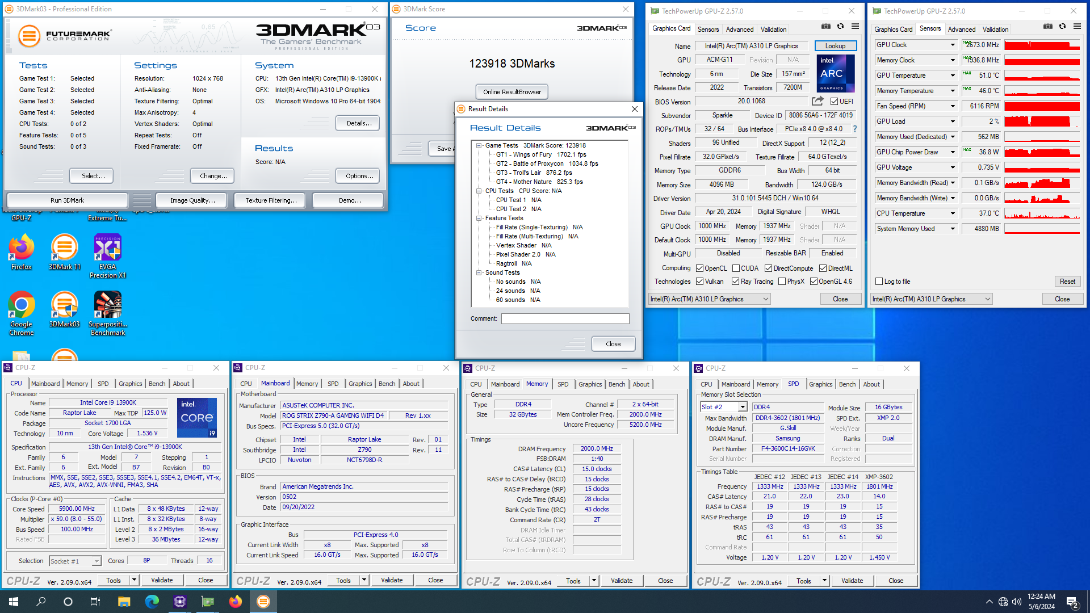Click the Bus Interface question mark icon
This screenshot has width=1090, height=613.
pos(854,129)
